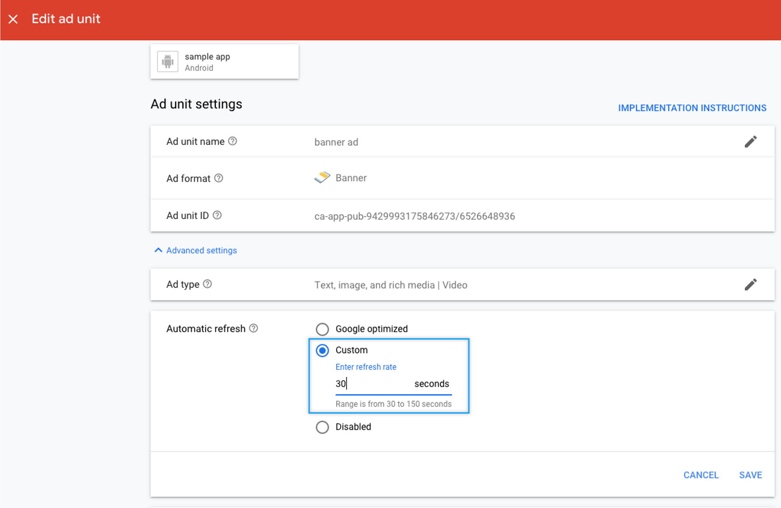Click help icon next to Ad type

pos(208,284)
